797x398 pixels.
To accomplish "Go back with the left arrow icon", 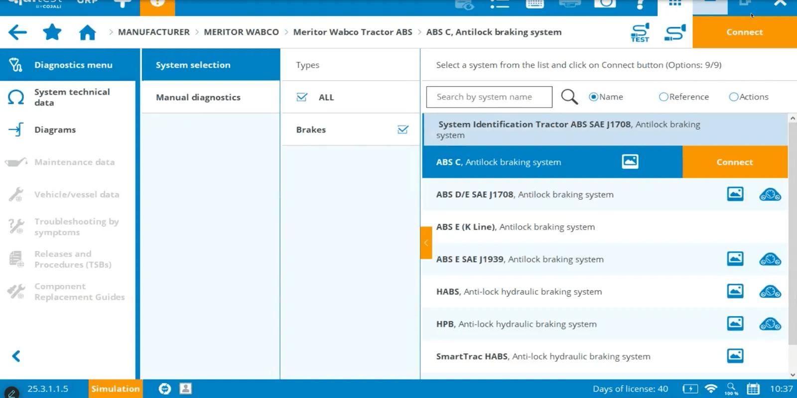I will coord(17,32).
